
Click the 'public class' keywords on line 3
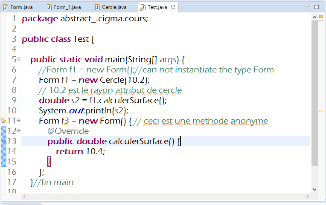click(x=47, y=39)
